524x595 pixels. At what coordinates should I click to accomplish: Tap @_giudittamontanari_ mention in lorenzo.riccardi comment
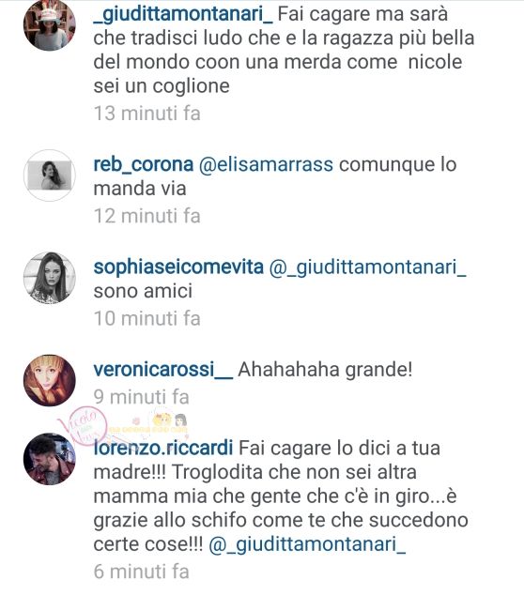[x=307, y=544]
